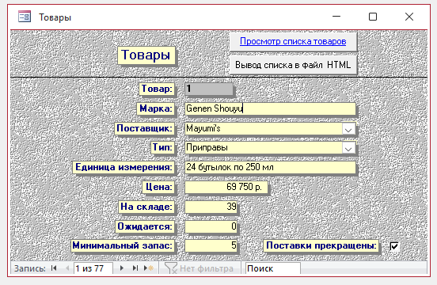Screen dimensions: 437x285
Task: Click the Ожидается field showing 0
Action: pyautogui.click(x=211, y=226)
